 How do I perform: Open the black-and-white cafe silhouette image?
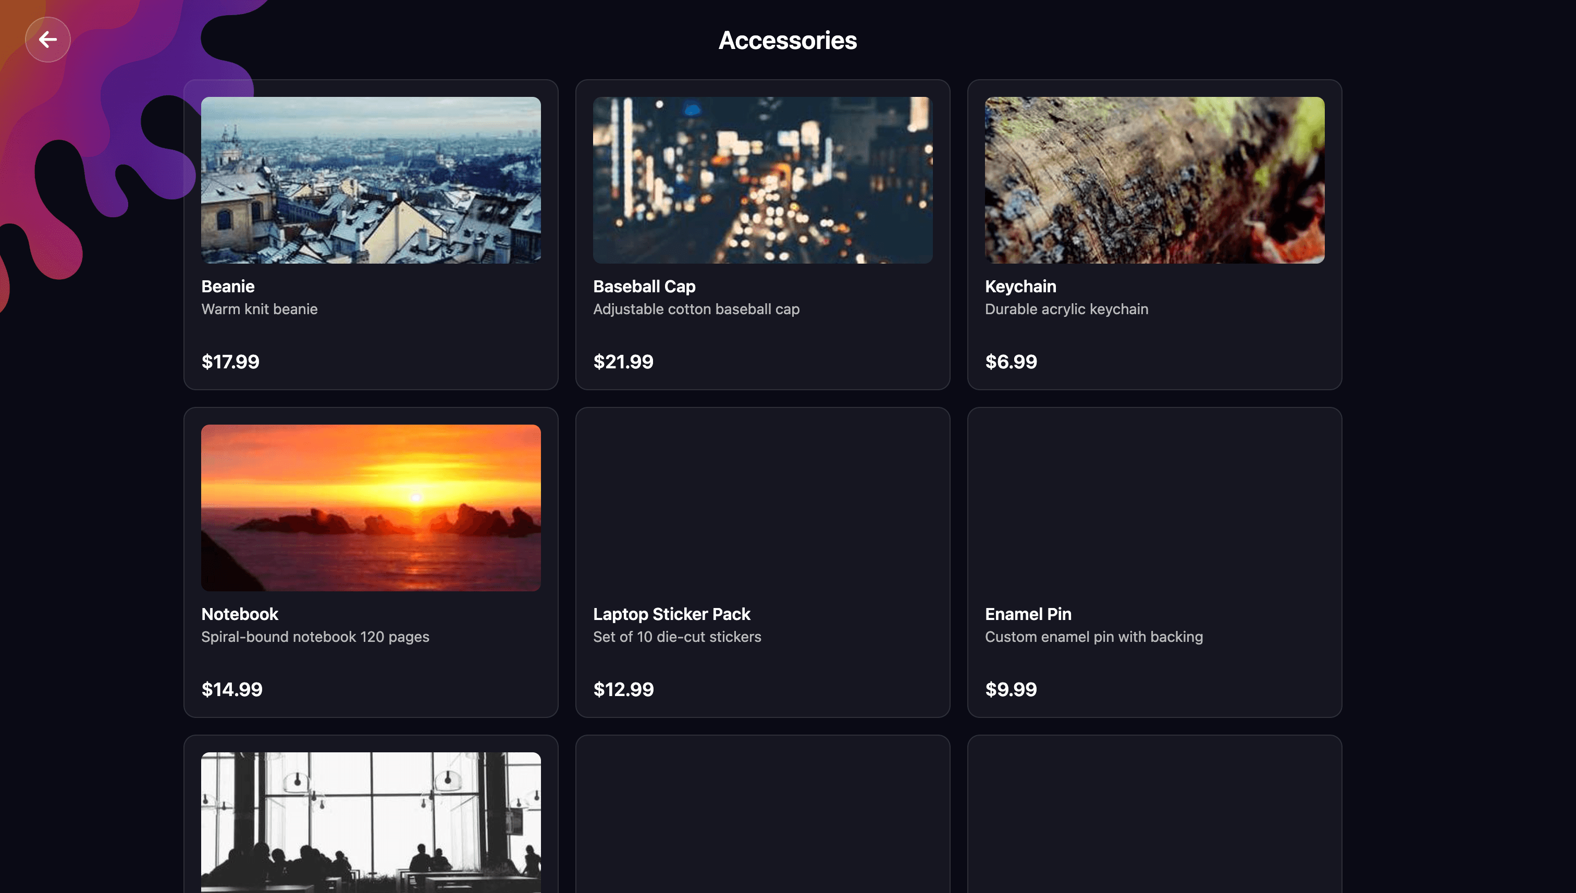click(371, 822)
